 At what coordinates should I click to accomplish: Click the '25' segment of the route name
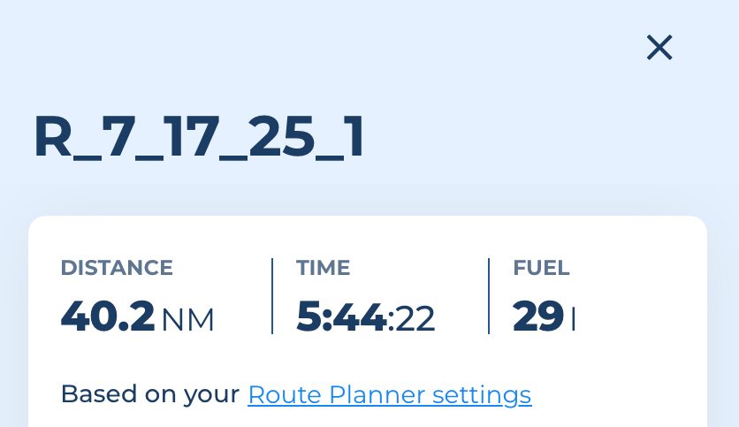(281, 137)
